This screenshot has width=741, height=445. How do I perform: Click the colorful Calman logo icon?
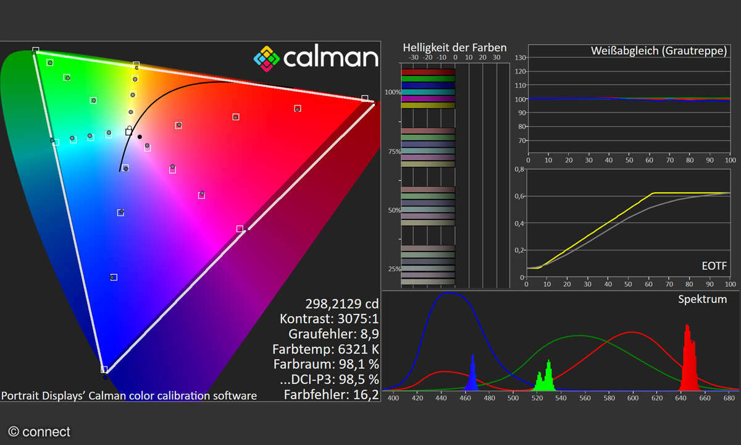pos(267,58)
